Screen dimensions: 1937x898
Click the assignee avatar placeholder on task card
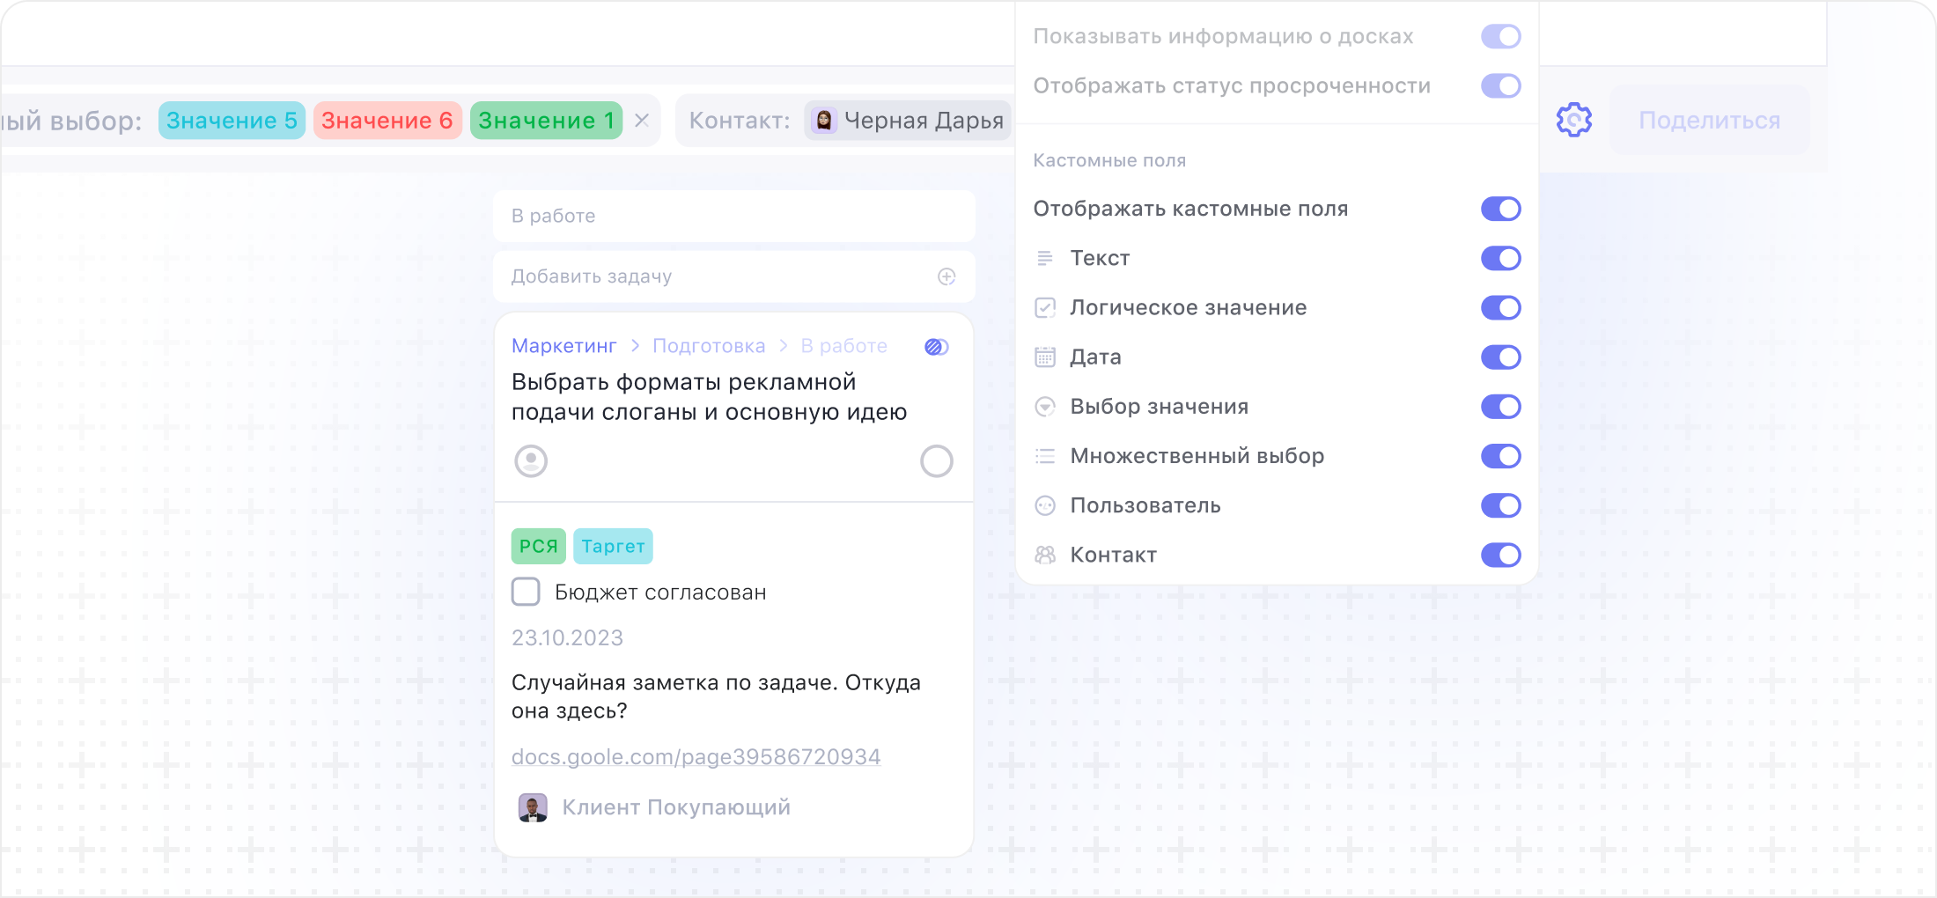pos(531,460)
